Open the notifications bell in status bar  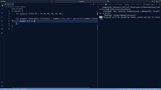coord(159,89)
